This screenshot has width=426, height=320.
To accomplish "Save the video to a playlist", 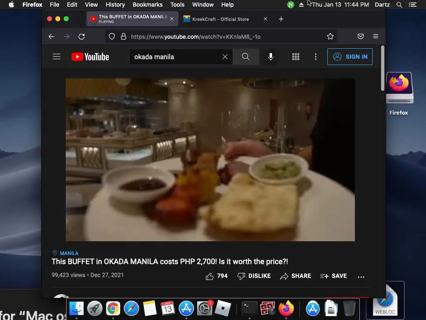I will (x=333, y=276).
